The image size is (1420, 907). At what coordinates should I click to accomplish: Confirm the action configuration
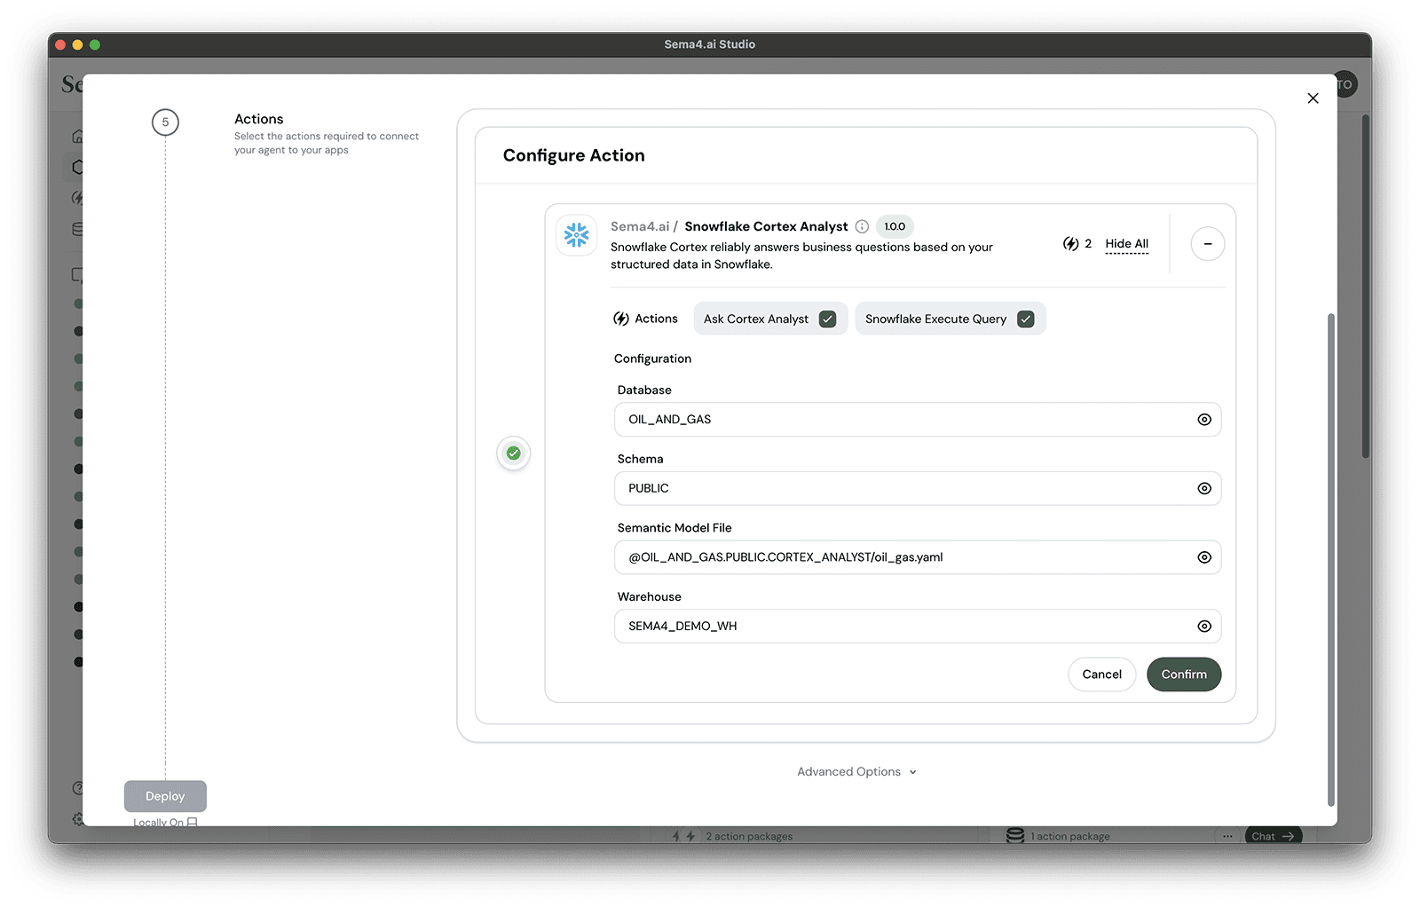coord(1183,674)
